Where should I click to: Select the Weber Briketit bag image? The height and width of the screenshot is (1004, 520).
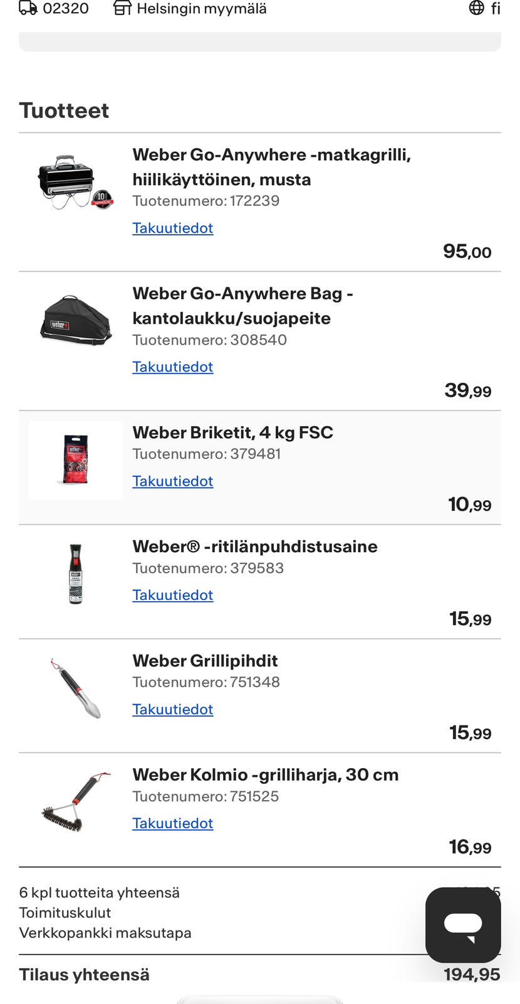click(76, 460)
